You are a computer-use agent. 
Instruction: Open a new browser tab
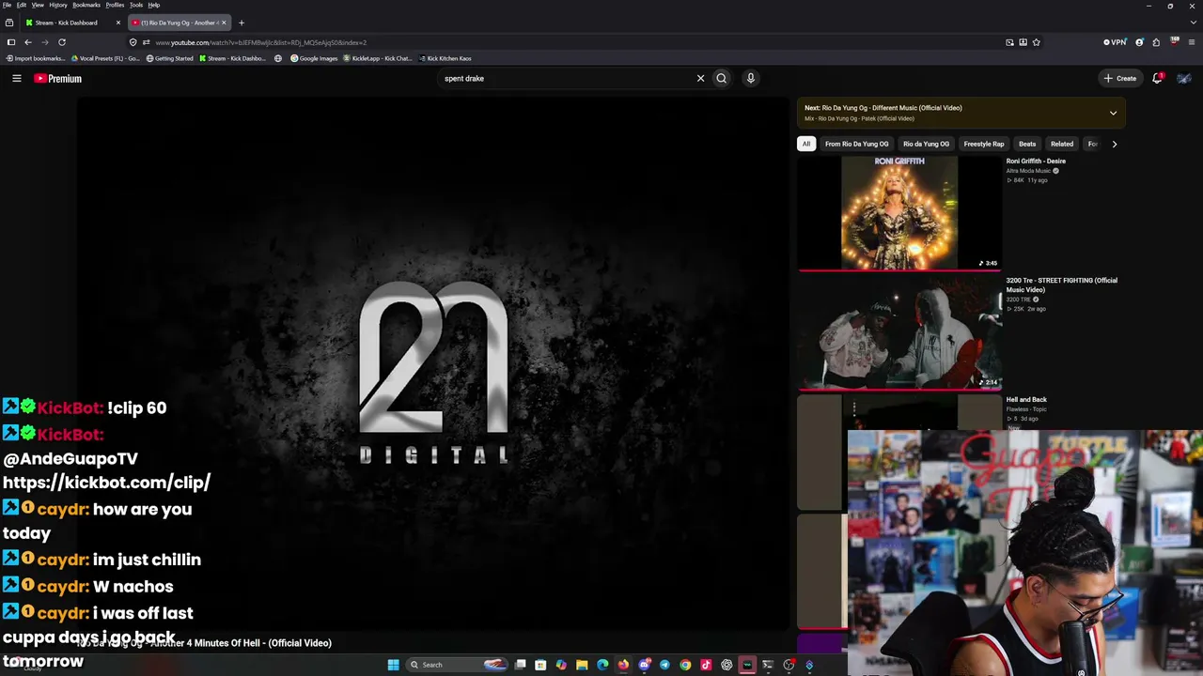pos(242,23)
